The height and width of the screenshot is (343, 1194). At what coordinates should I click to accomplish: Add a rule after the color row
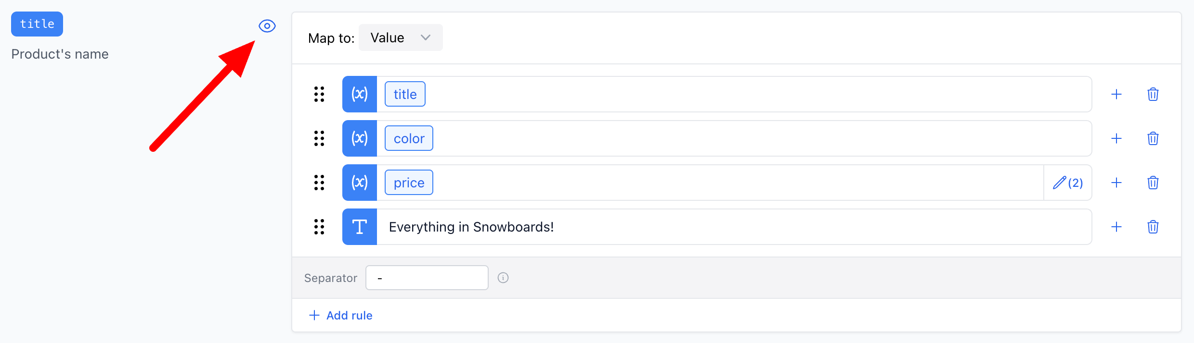1116,138
